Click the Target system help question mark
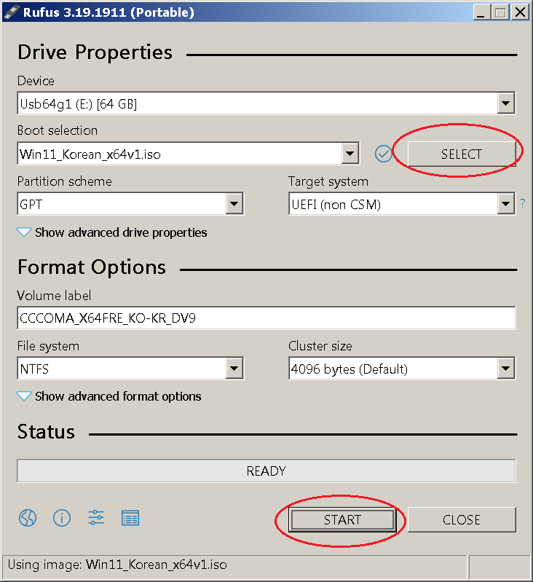 pos(523,203)
